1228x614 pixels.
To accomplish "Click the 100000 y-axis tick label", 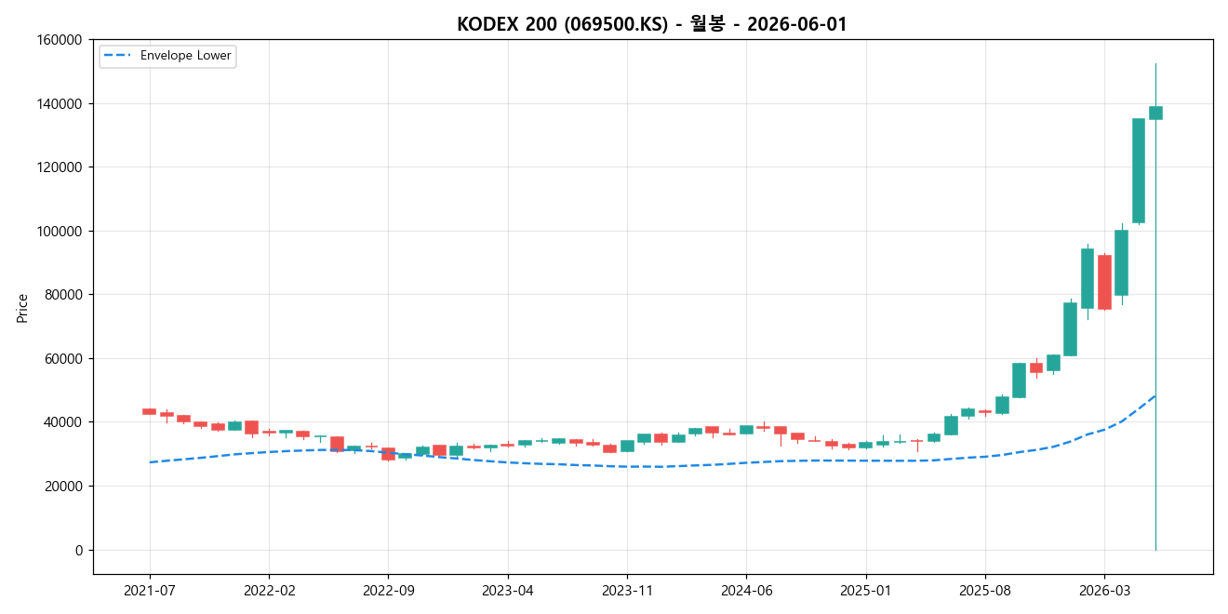I will click(61, 231).
